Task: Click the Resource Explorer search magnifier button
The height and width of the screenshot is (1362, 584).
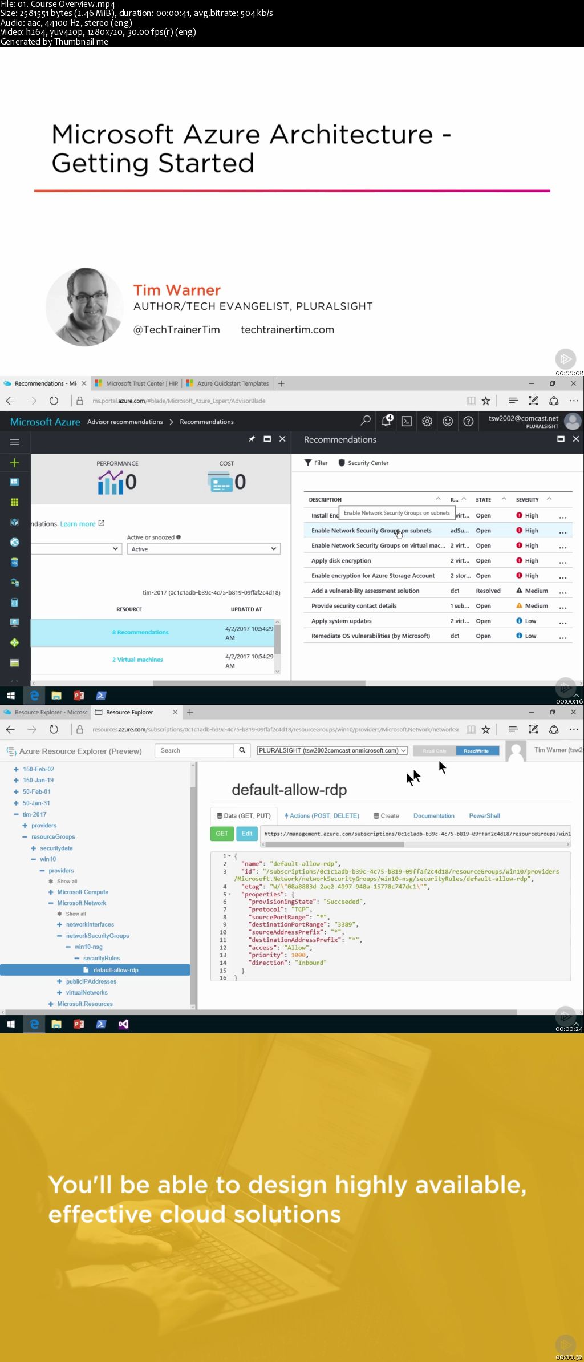Action: 242,750
